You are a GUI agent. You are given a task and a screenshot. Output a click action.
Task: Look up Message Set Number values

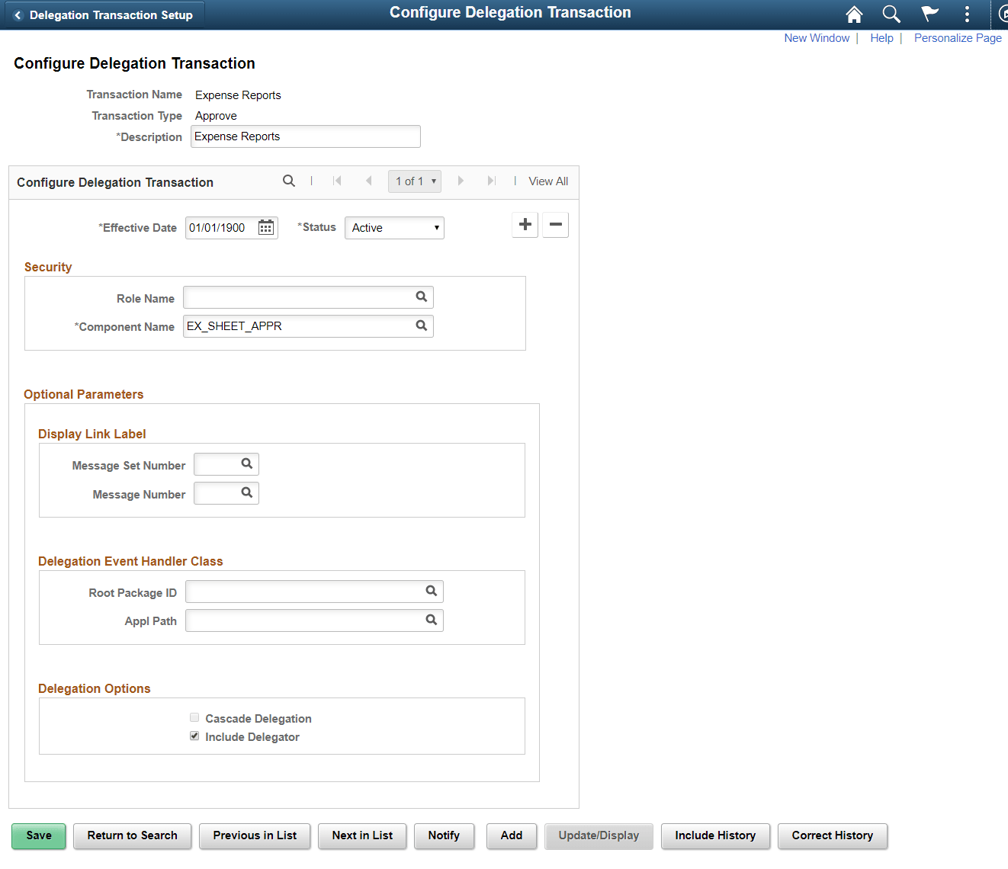pyautogui.click(x=246, y=463)
